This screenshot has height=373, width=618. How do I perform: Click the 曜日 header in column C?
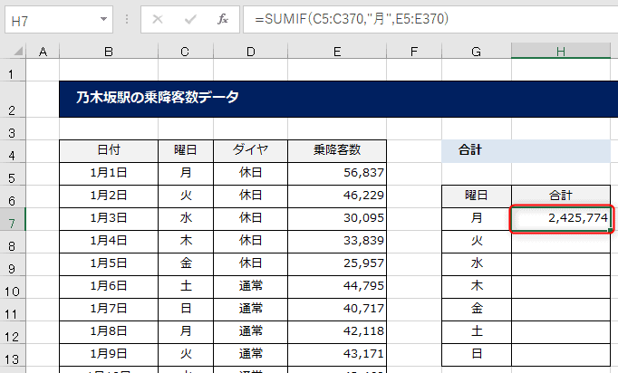186,151
